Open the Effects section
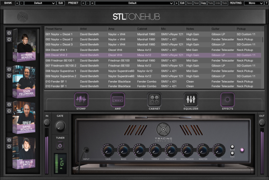The height and width of the screenshot is (180, 269). [x=228, y=100]
